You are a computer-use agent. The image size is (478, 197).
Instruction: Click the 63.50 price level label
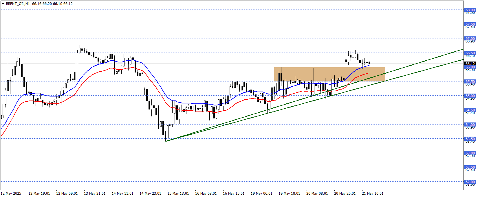tap(470, 139)
